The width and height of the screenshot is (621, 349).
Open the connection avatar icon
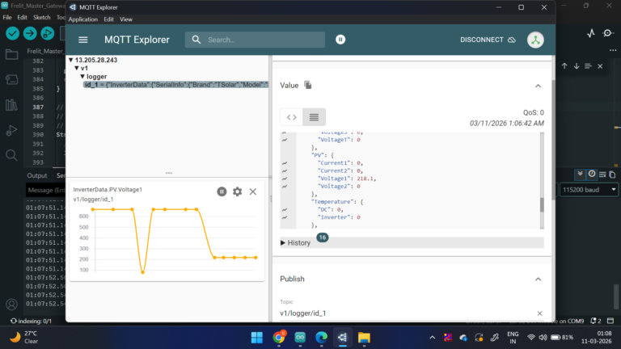click(535, 40)
